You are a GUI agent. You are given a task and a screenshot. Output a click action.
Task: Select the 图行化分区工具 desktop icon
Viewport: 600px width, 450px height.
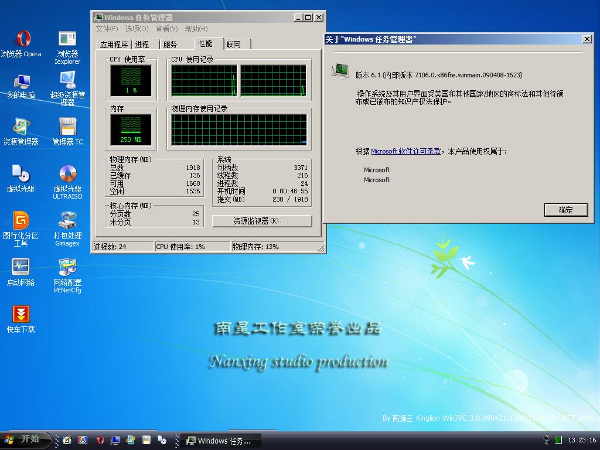pyautogui.click(x=21, y=229)
